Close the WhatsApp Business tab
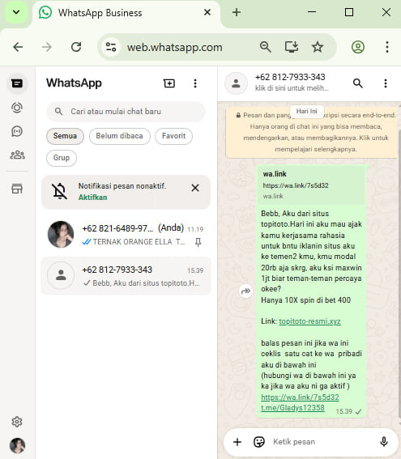 coord(207,12)
